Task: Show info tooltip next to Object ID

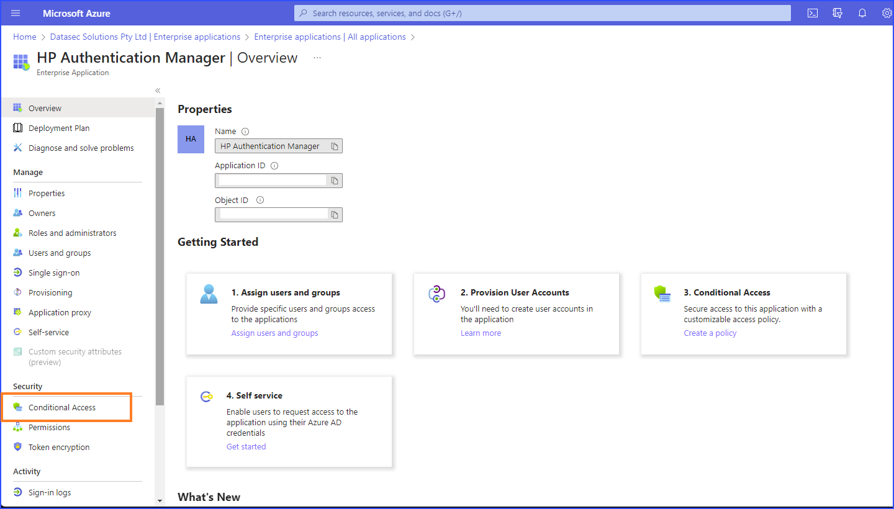Action: tap(260, 200)
